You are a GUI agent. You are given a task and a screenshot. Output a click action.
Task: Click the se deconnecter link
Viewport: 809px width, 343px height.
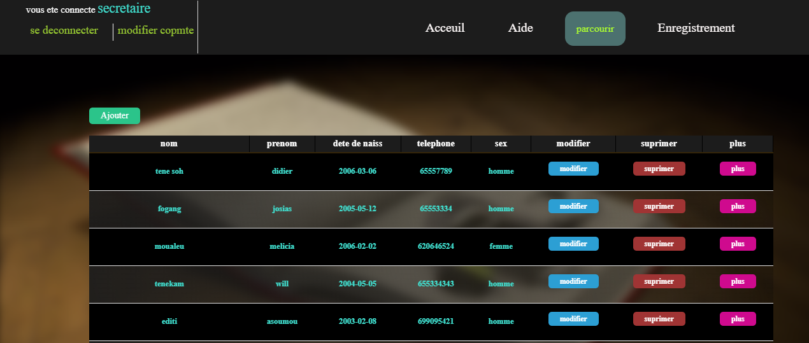tap(64, 31)
